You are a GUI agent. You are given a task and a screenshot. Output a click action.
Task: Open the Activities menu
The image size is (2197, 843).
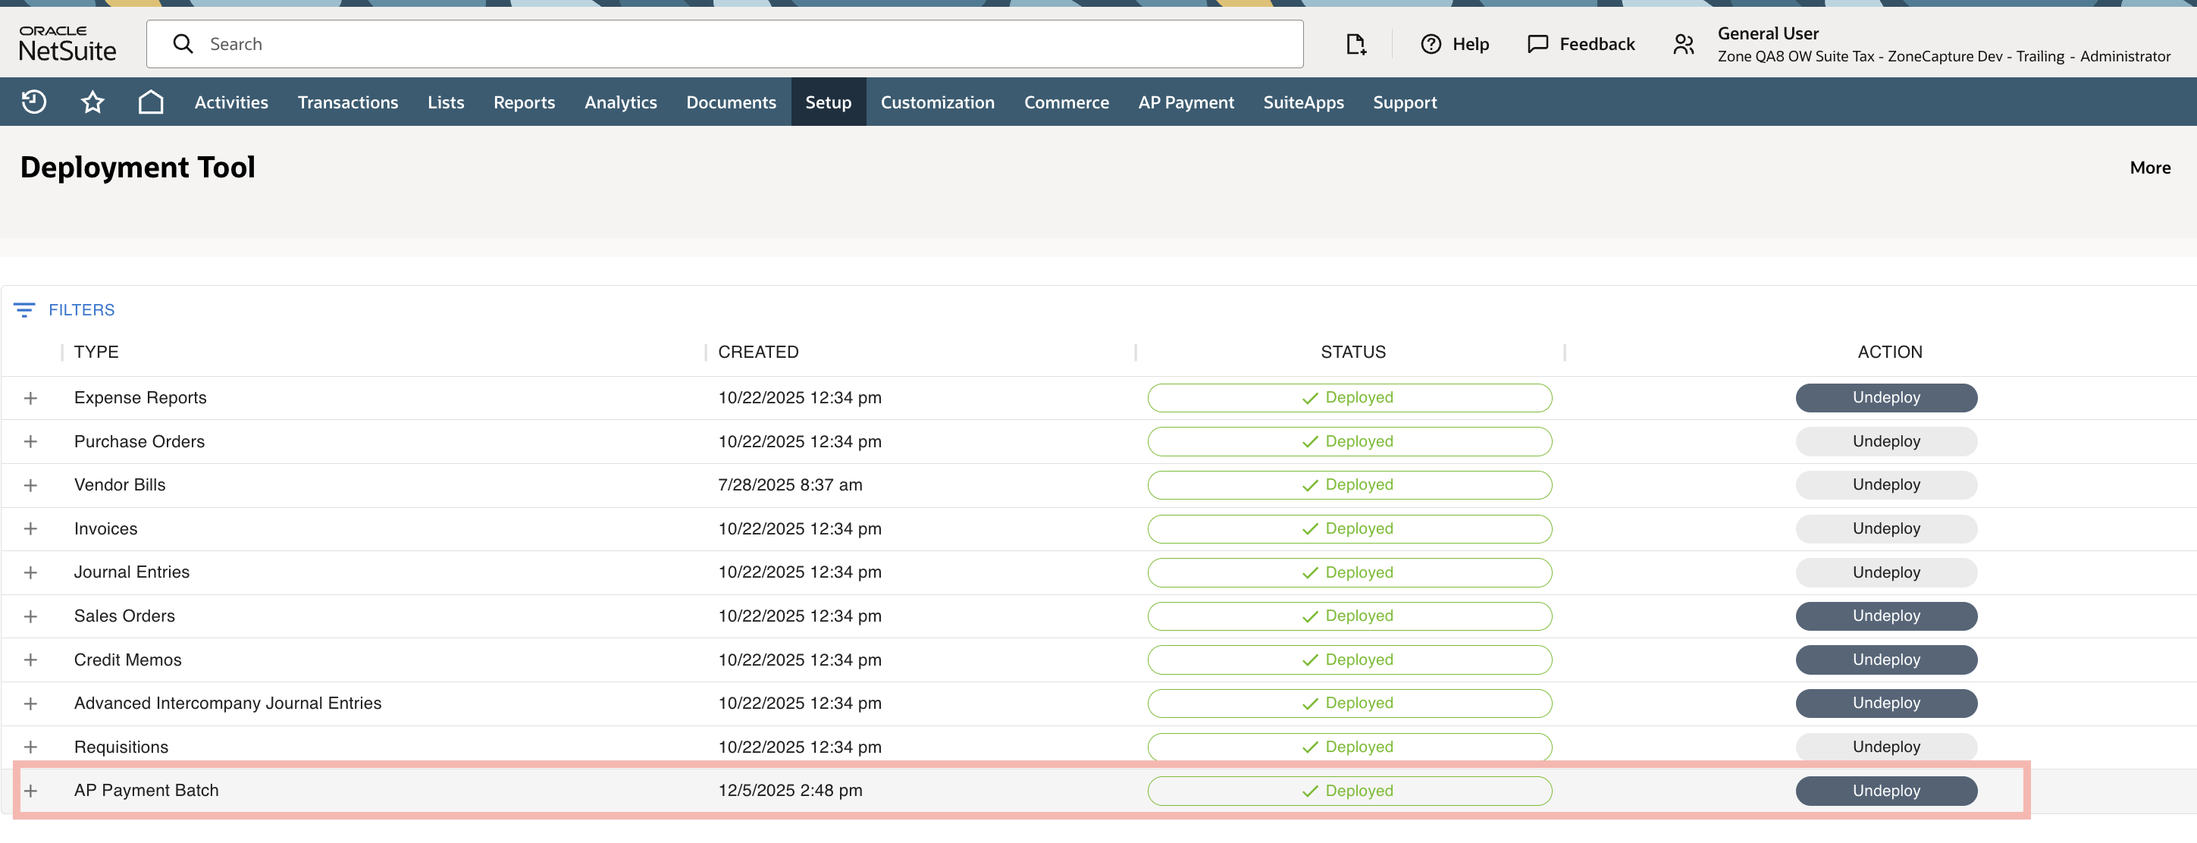(x=231, y=102)
